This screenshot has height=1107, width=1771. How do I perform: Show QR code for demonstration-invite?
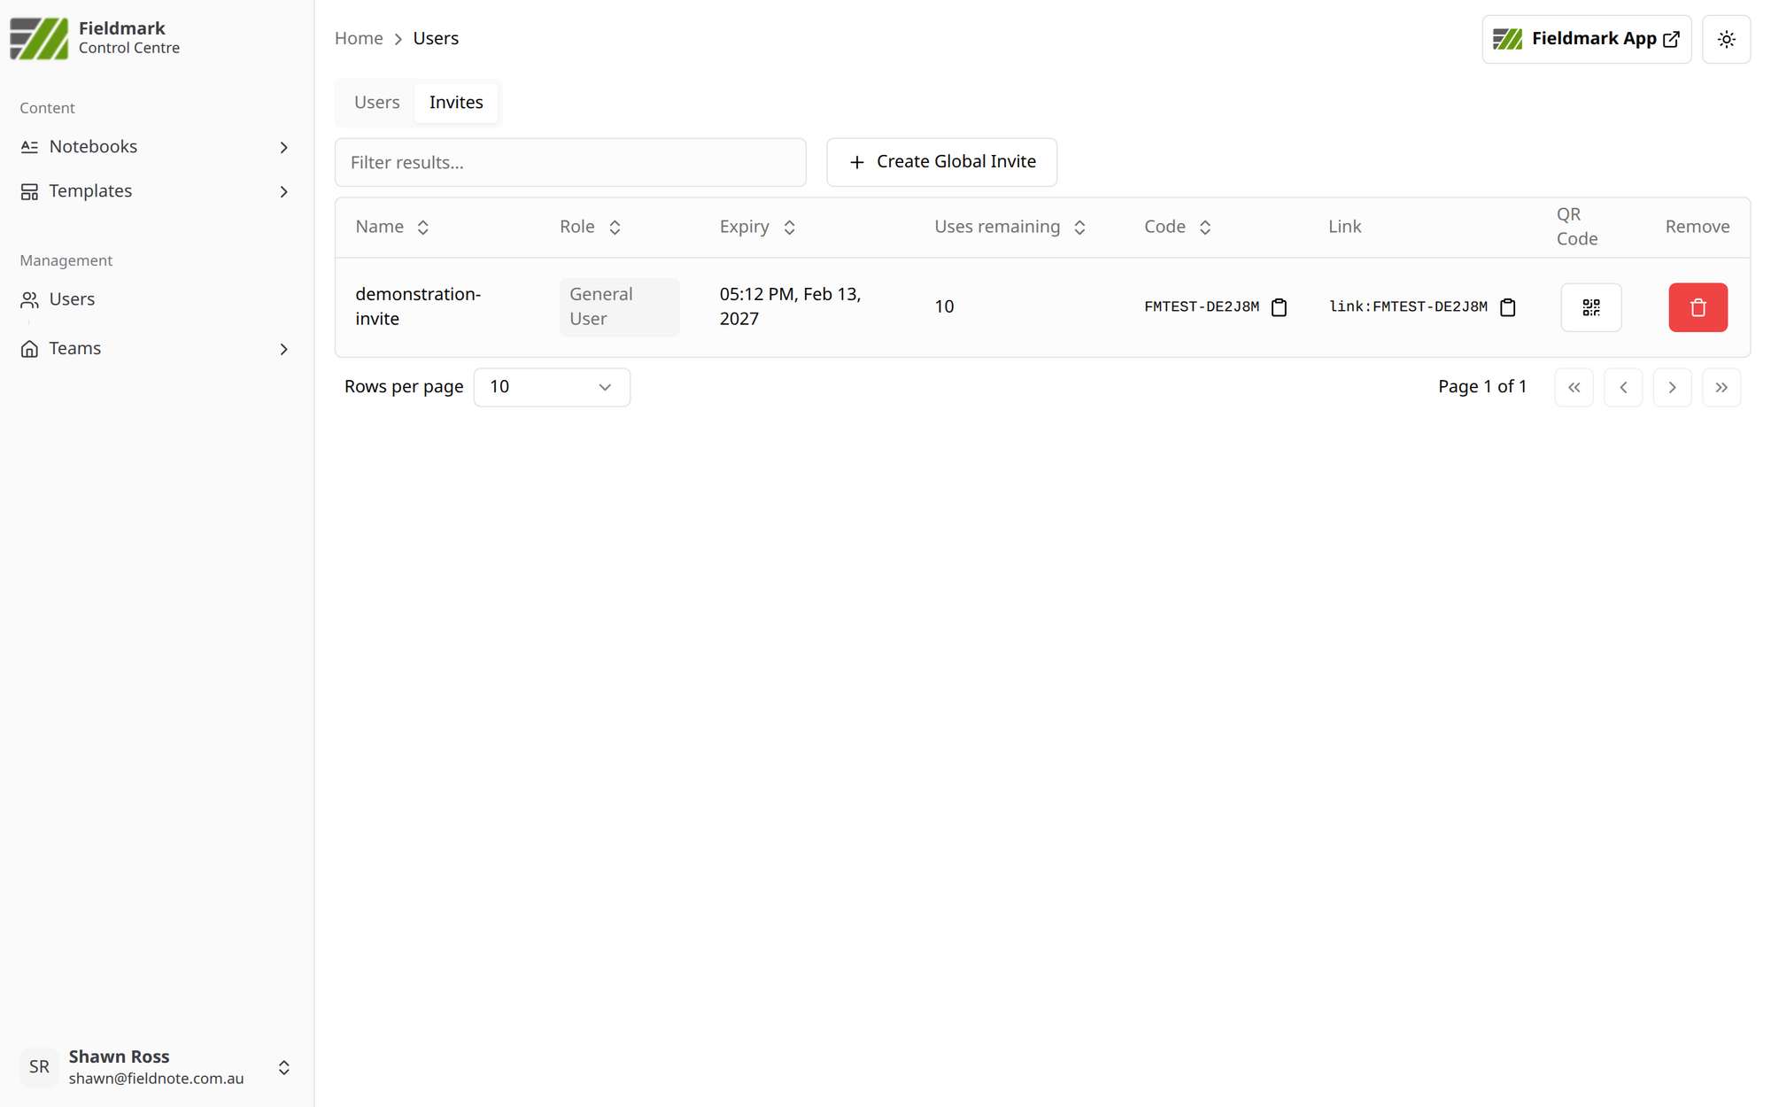[x=1590, y=307]
